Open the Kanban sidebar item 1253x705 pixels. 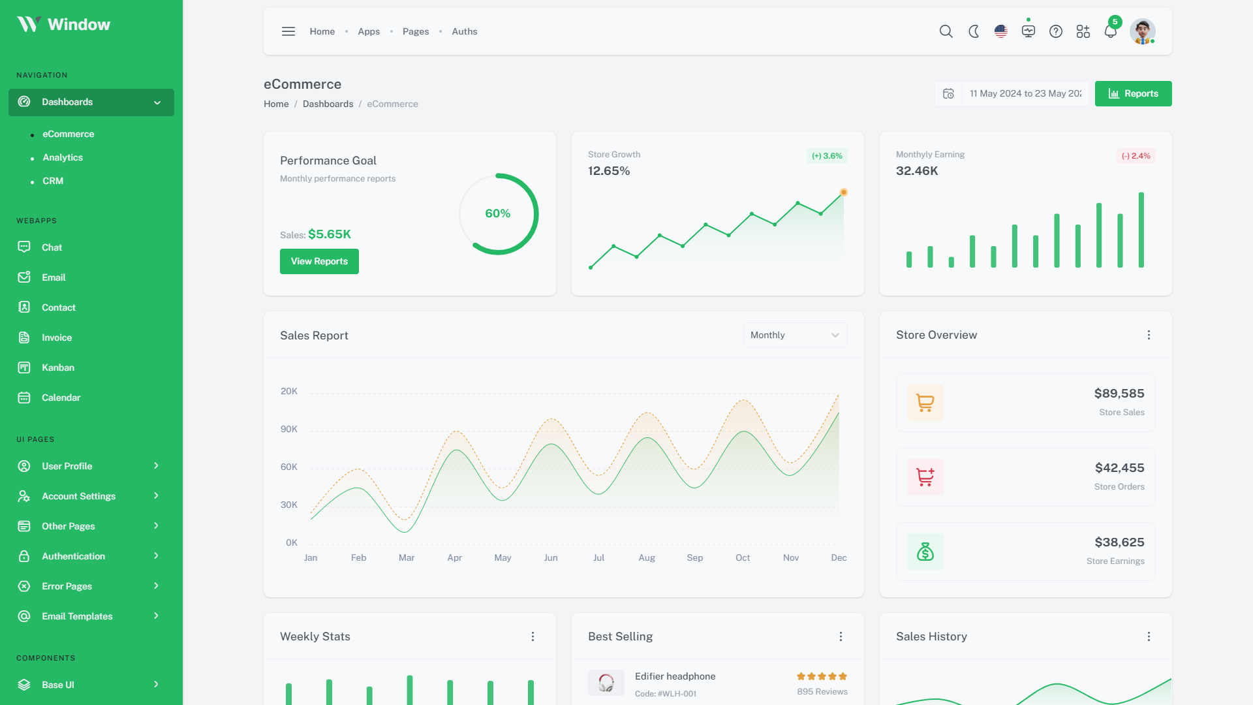pos(58,368)
